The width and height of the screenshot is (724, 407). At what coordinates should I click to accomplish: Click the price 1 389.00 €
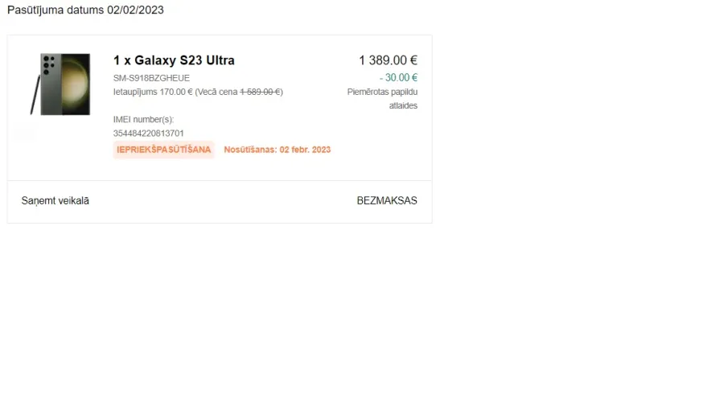click(389, 60)
